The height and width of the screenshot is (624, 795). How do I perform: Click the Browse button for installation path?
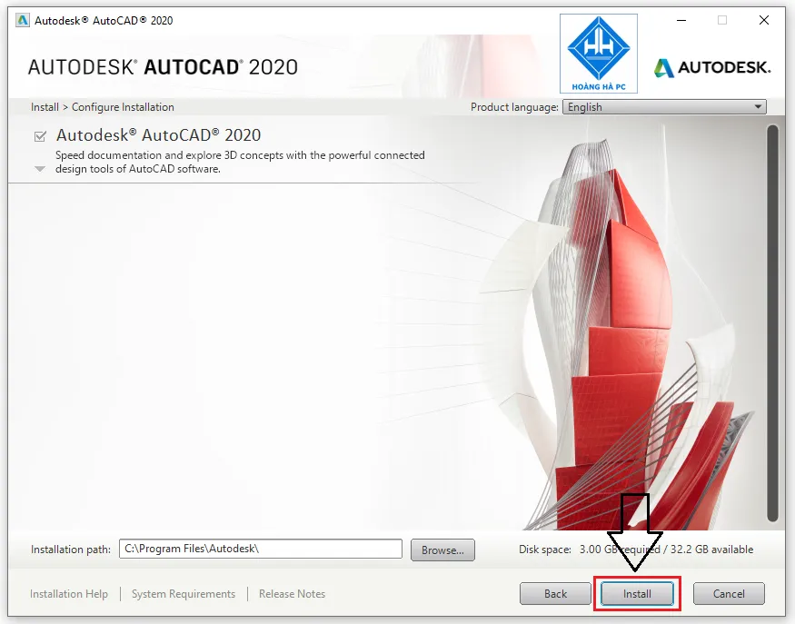pyautogui.click(x=442, y=549)
